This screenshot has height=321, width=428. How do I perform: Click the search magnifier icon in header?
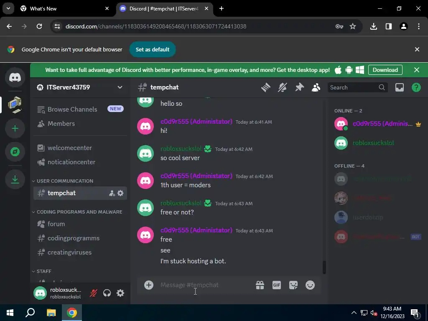pos(382,87)
